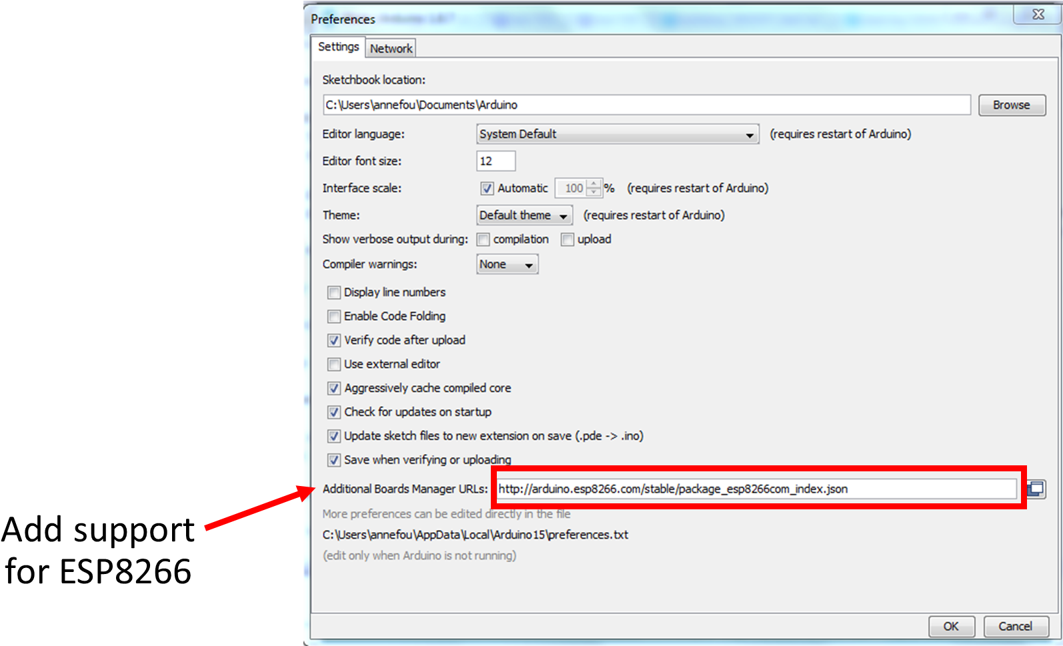Confirm preferences with OK button
The height and width of the screenshot is (646, 1063).
click(x=951, y=626)
